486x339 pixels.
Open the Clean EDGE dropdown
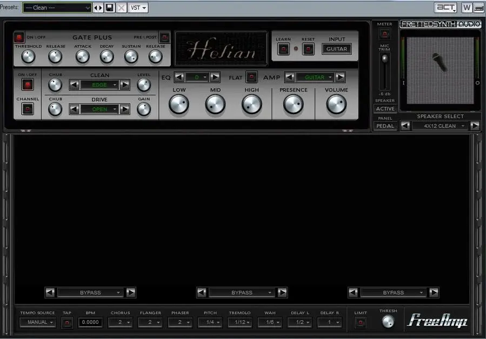(99, 84)
